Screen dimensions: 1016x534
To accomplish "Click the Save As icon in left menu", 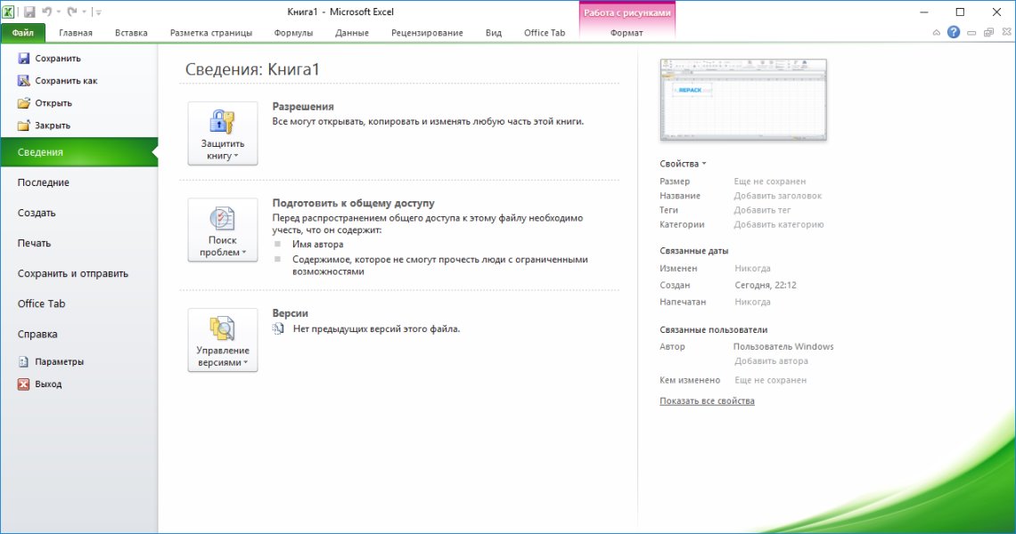I will point(24,81).
